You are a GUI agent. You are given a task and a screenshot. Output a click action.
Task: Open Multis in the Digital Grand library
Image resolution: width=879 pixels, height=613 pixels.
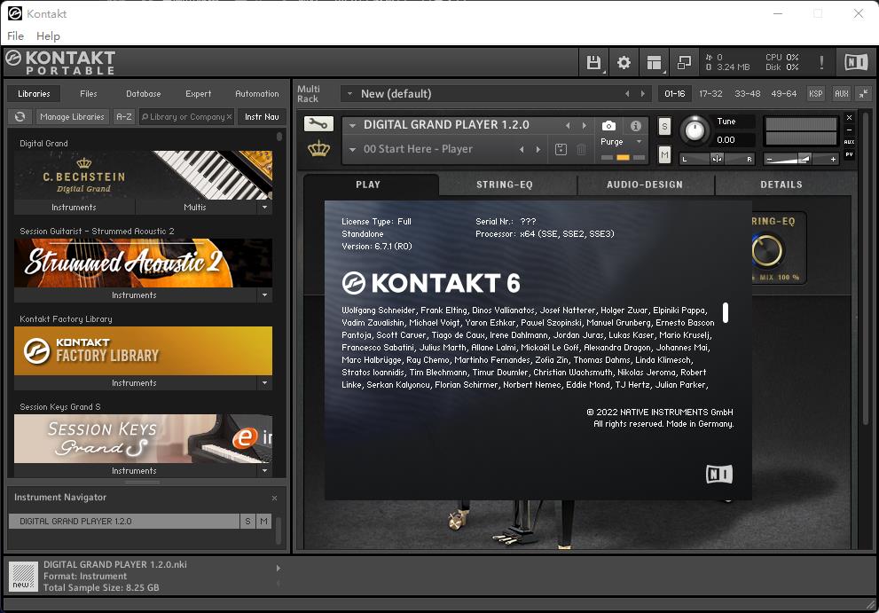pyautogui.click(x=194, y=207)
